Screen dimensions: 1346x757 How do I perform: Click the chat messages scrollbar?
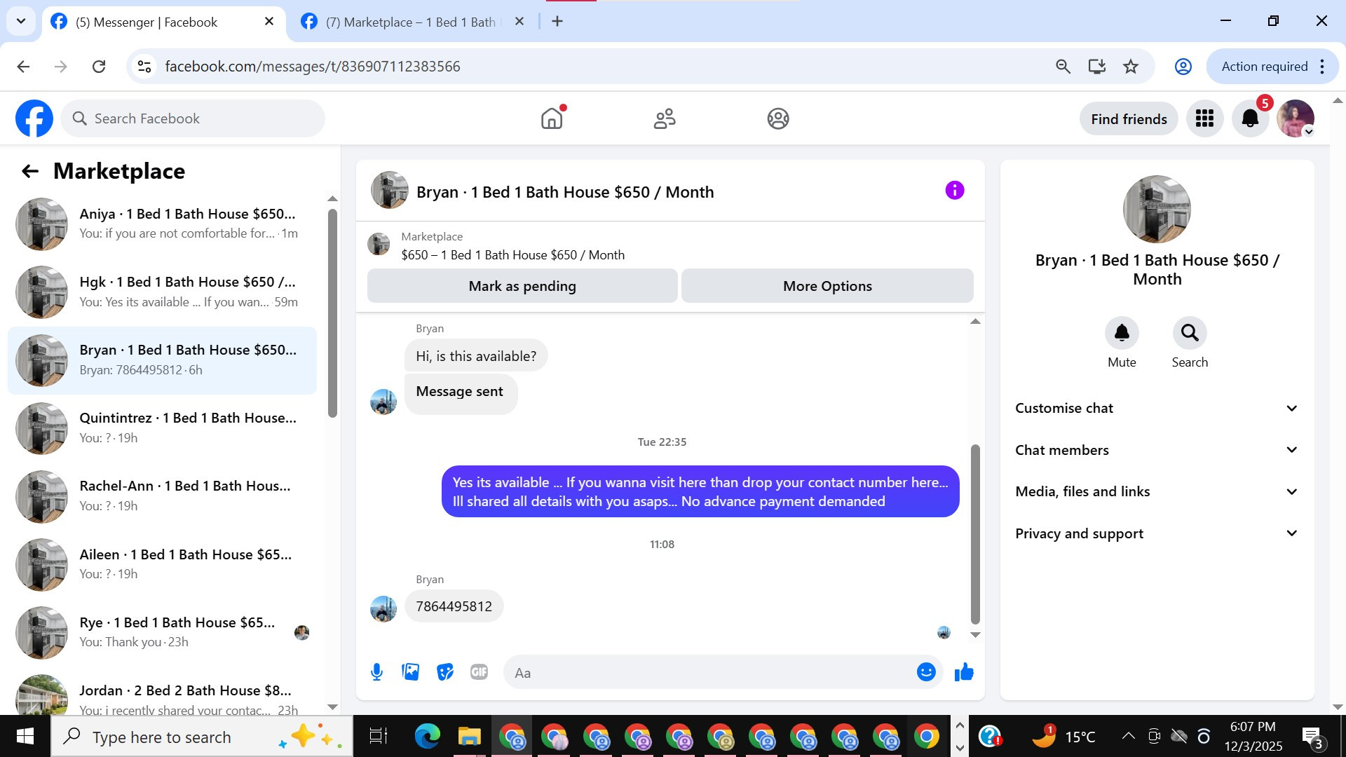click(974, 534)
